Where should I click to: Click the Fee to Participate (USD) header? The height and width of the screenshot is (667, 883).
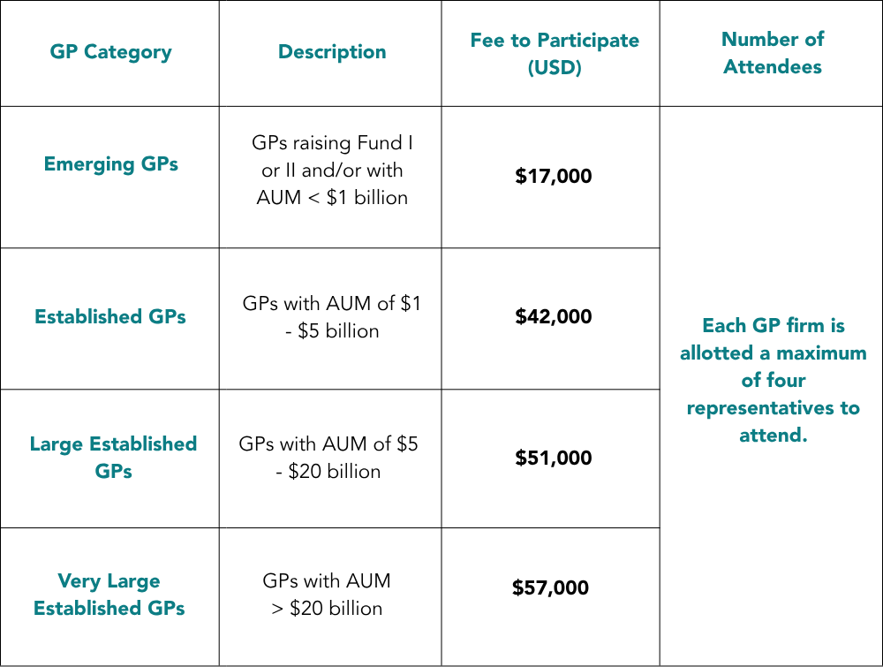[x=555, y=54]
